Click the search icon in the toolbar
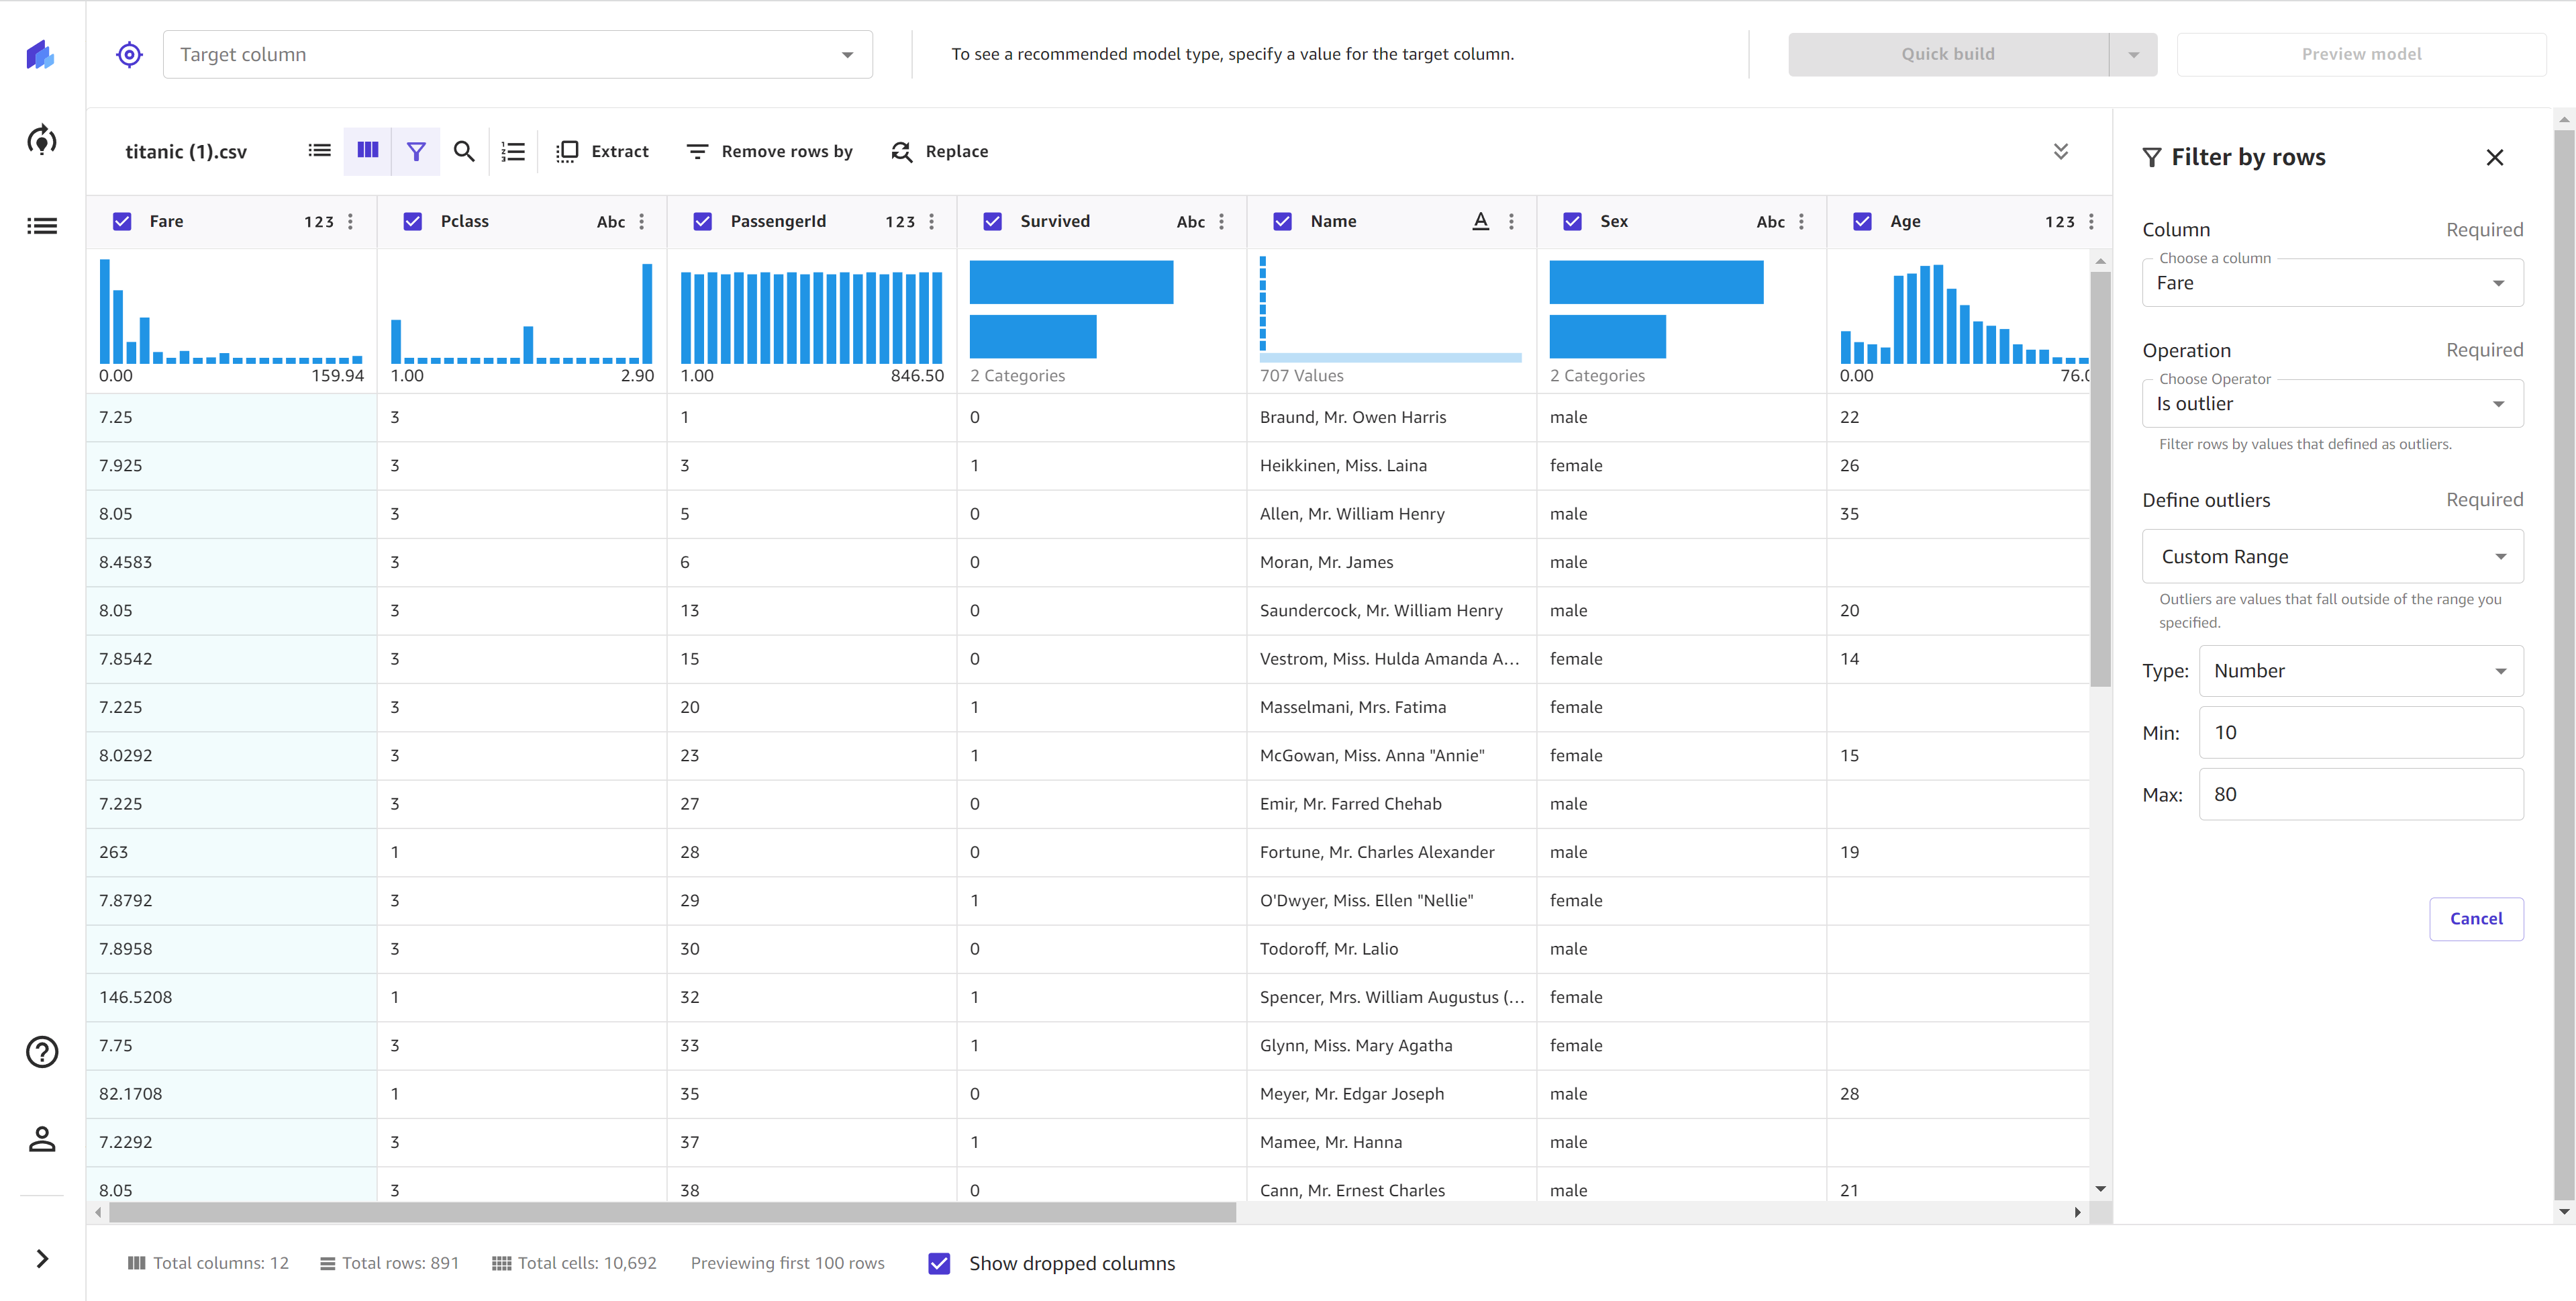The width and height of the screenshot is (2576, 1301). (464, 151)
